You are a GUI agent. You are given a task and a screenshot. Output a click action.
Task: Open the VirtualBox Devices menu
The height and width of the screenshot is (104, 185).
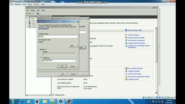[36, 4]
